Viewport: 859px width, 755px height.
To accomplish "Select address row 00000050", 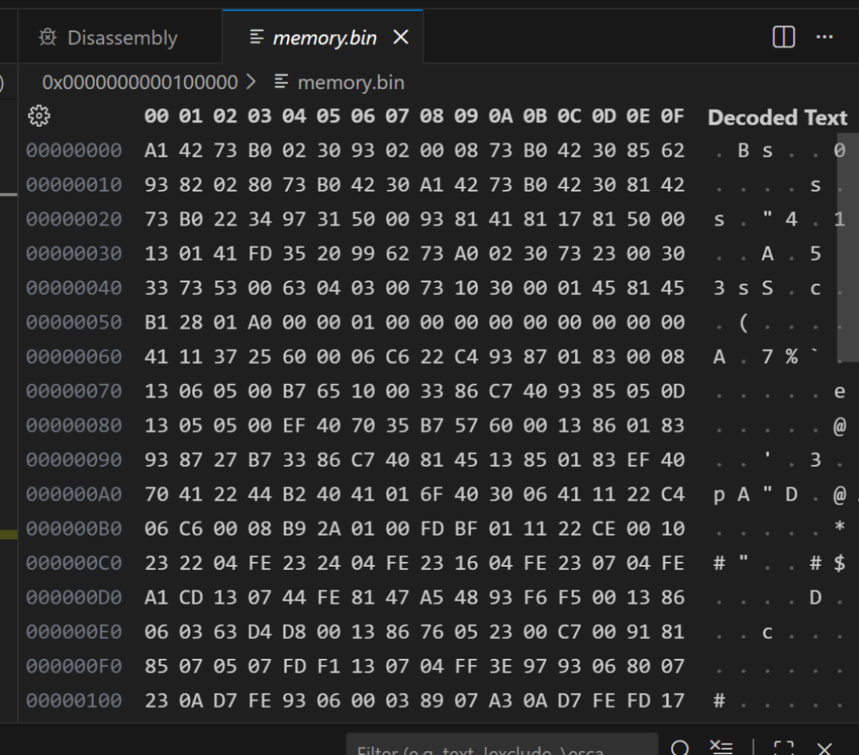I will pyautogui.click(x=74, y=322).
